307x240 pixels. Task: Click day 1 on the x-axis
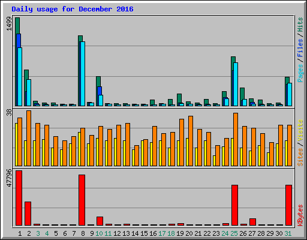(x=20, y=233)
